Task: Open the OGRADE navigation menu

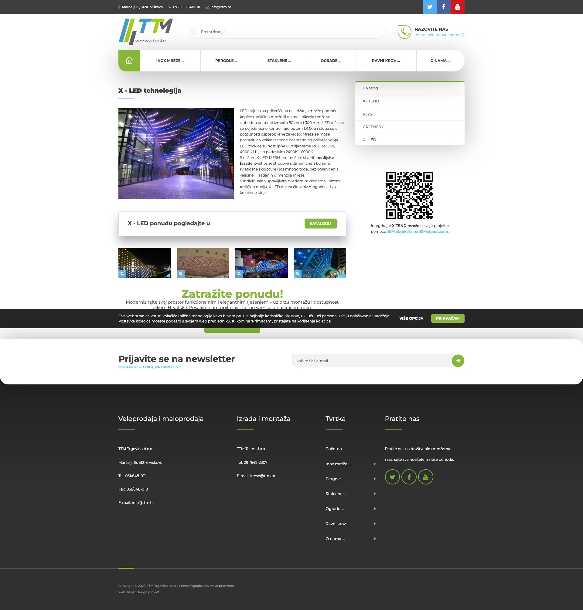Action: point(331,61)
